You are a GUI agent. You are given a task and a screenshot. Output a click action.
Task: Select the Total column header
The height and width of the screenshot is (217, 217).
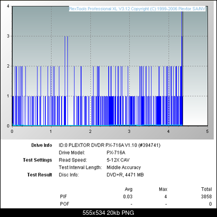click(x=206, y=189)
